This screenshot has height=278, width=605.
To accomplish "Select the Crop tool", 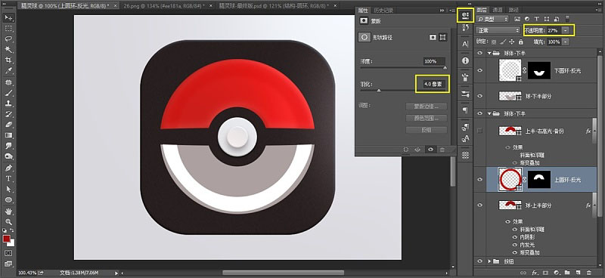I will (8, 60).
